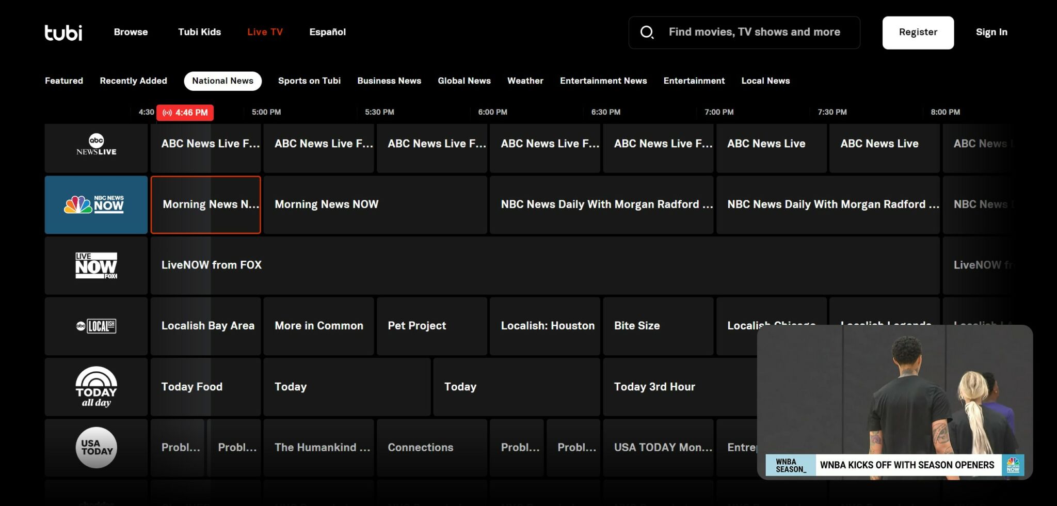
Task: Enable the Weather category filter
Action: (525, 81)
